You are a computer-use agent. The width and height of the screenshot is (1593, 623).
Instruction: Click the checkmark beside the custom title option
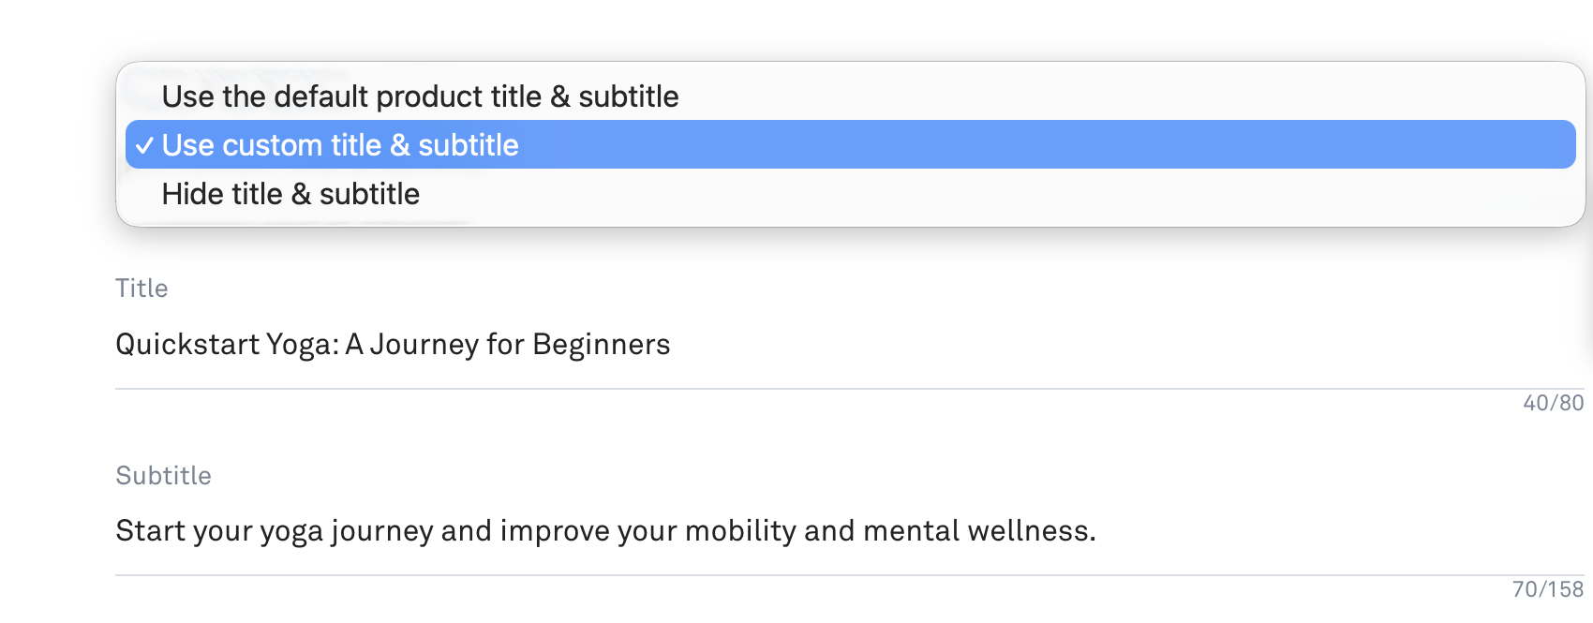coord(144,146)
